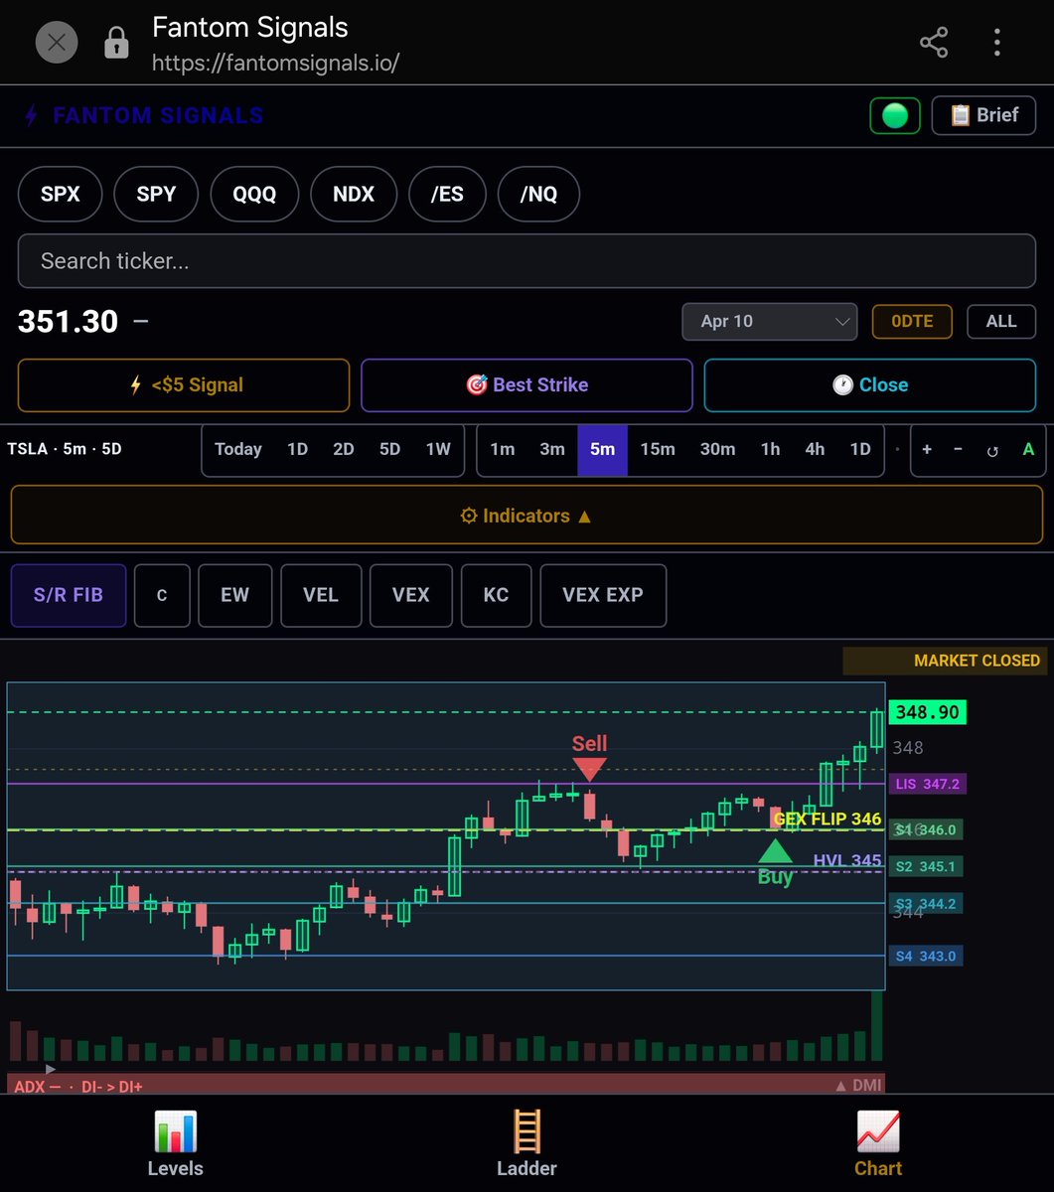Toggle the VEX indicator

(x=410, y=595)
